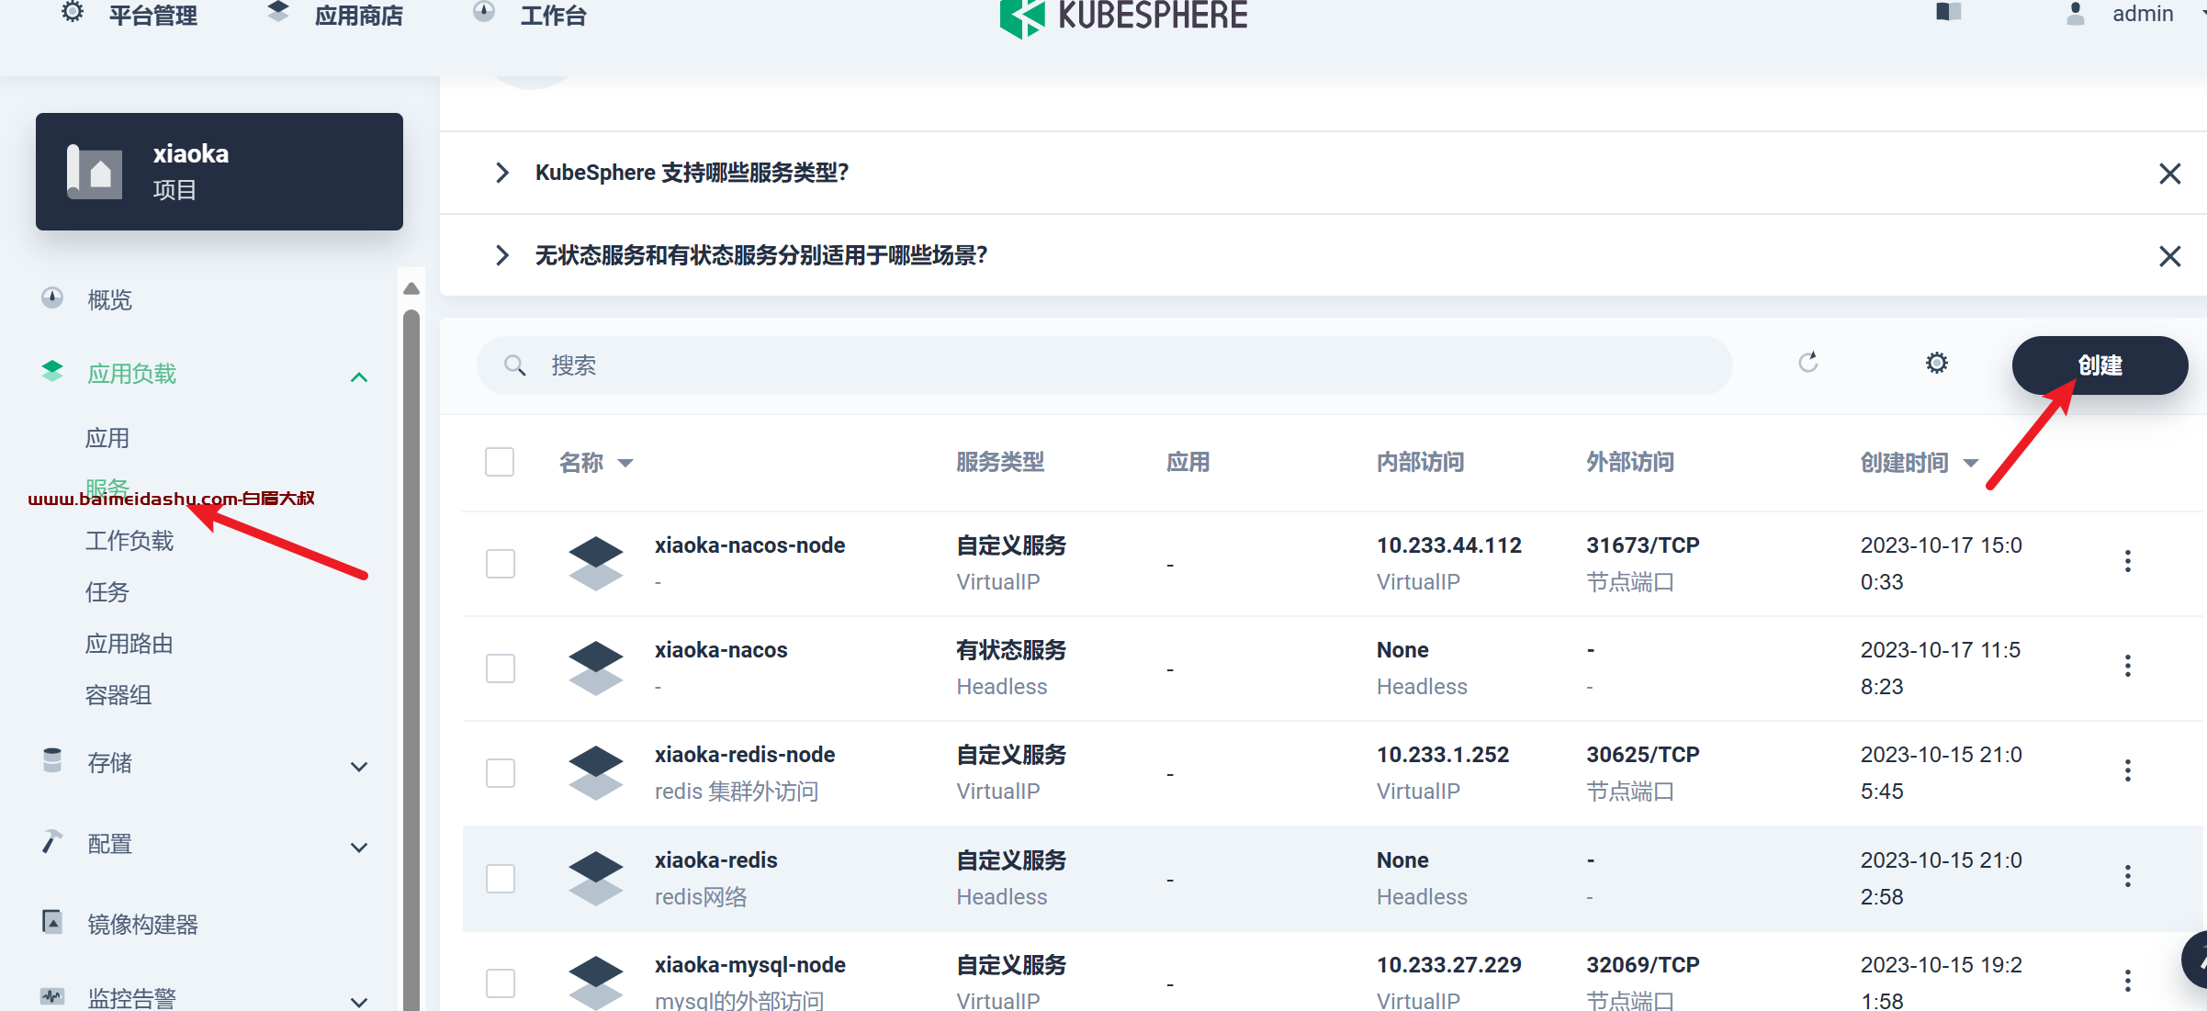Viewport: 2207px width, 1011px height.
Task: Expand the 配置 section chevron
Action: pyautogui.click(x=359, y=847)
